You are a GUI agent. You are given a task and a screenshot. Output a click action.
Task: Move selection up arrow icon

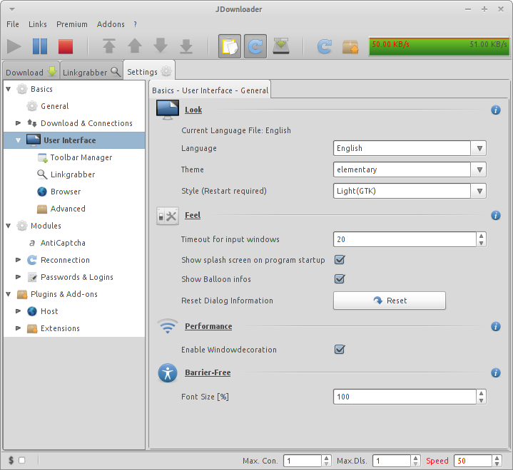point(135,46)
